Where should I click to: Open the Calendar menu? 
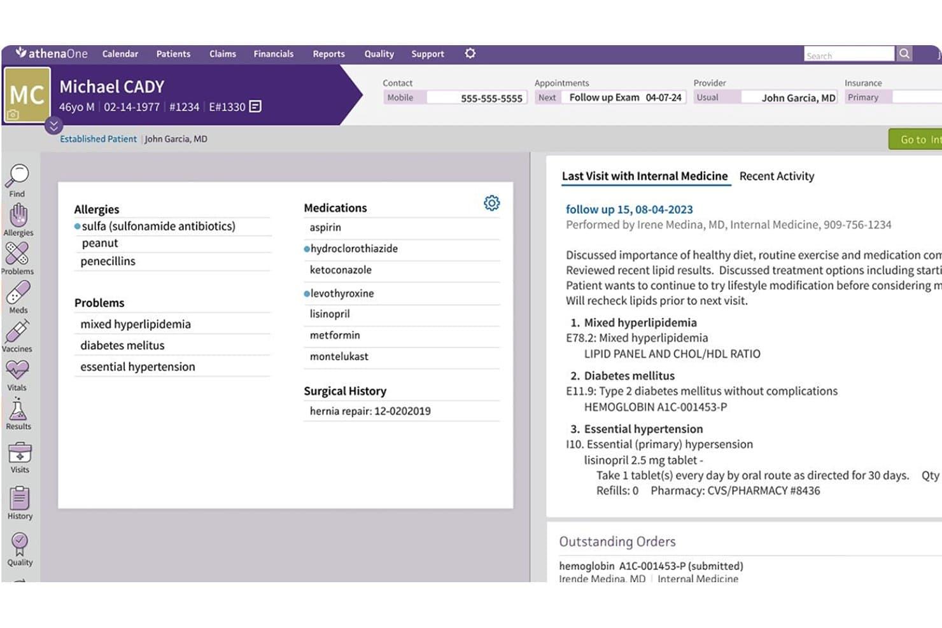point(120,54)
